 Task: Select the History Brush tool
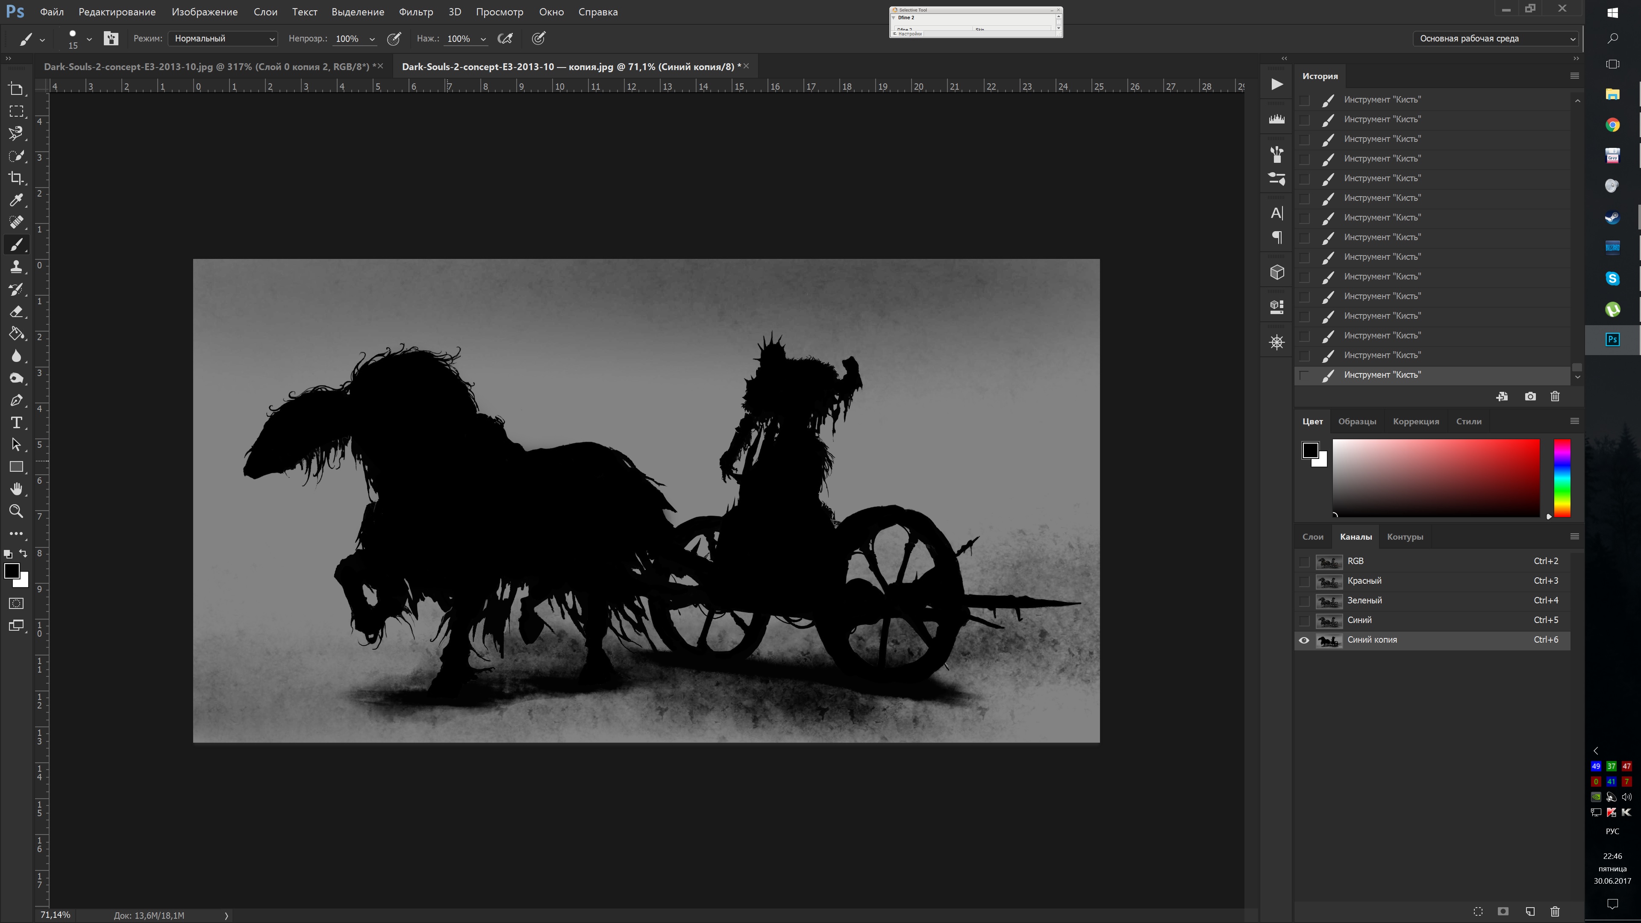tap(17, 289)
